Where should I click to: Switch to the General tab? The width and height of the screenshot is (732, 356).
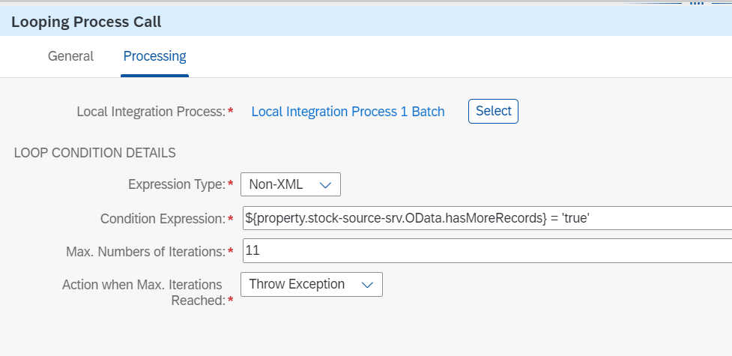pyautogui.click(x=70, y=56)
